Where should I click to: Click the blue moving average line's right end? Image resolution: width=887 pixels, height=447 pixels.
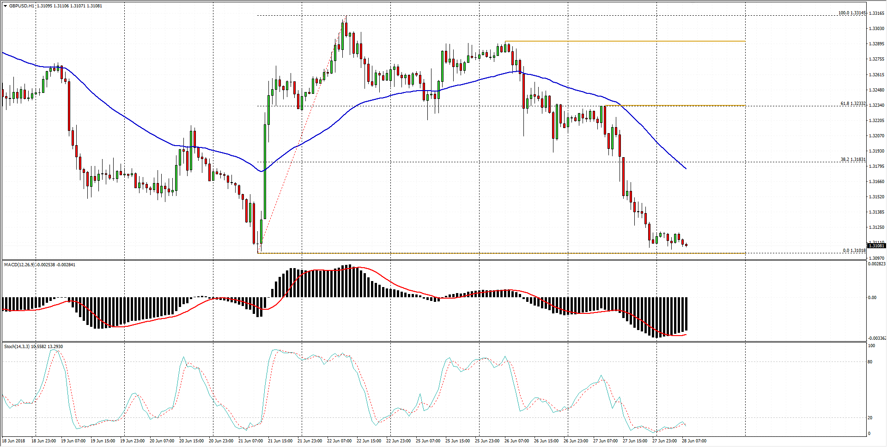click(685, 168)
